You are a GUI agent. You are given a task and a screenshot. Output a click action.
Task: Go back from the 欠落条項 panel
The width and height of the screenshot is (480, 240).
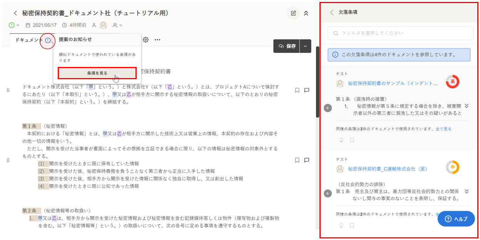point(332,12)
